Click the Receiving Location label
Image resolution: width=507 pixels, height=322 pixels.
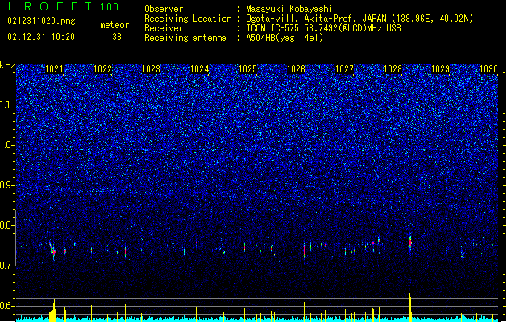pyautogui.click(x=188, y=19)
